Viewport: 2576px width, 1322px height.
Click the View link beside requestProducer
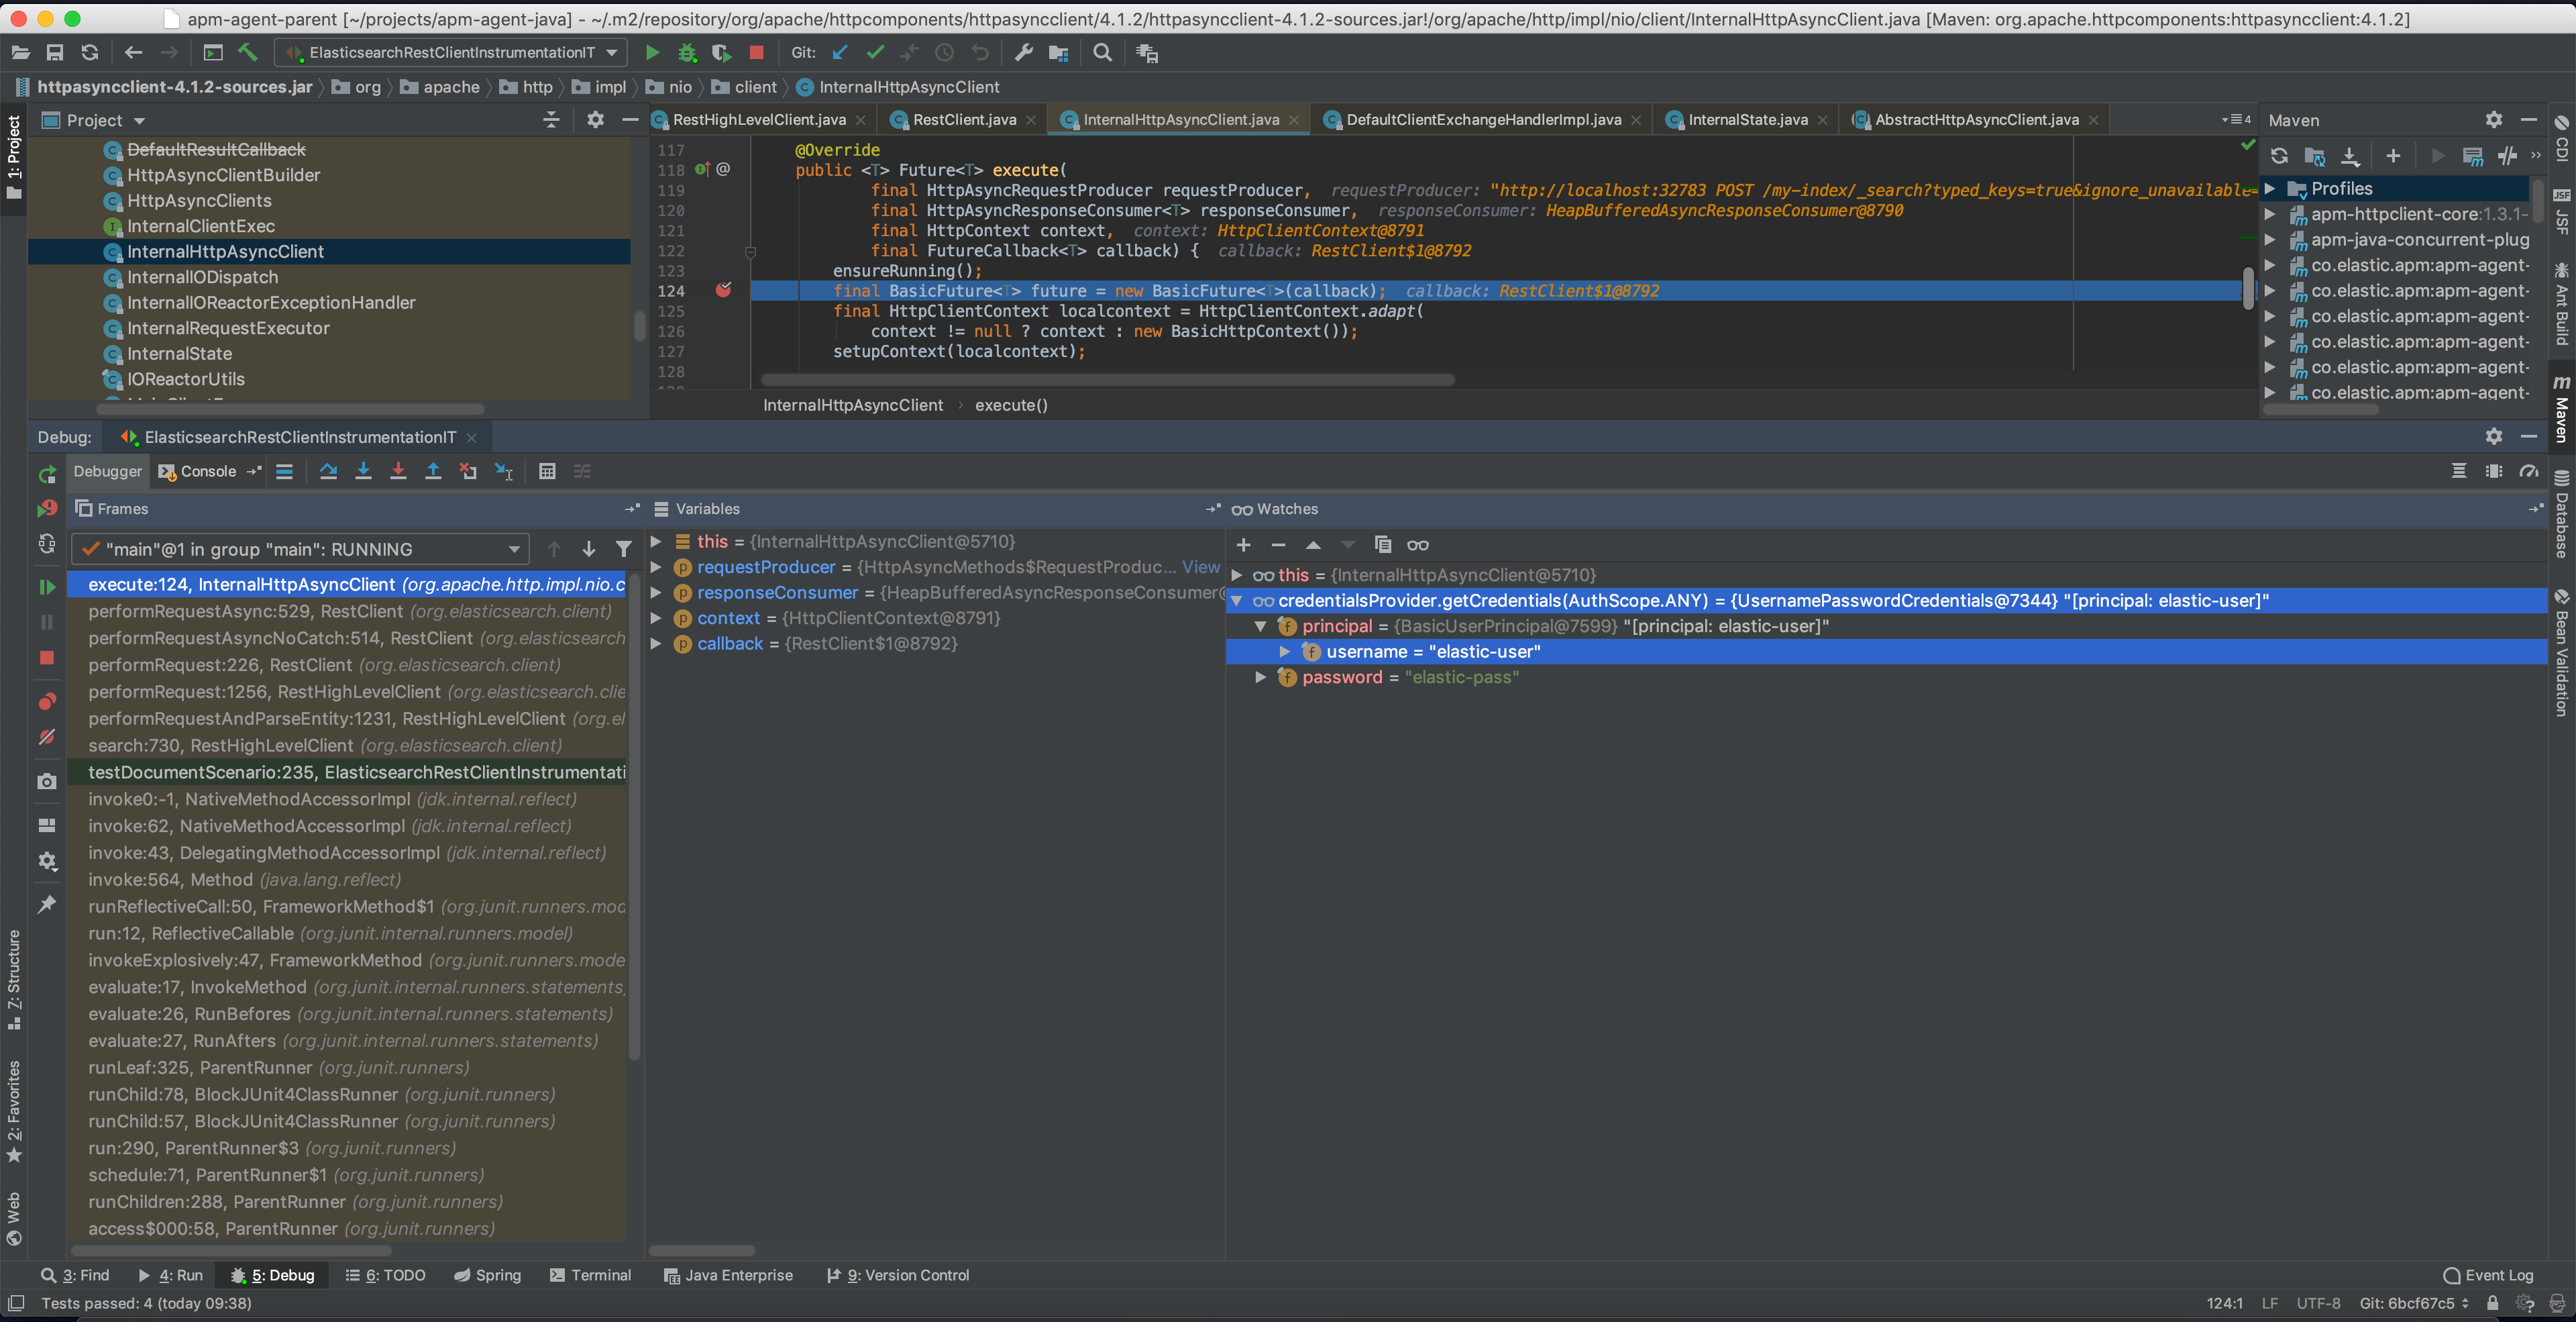click(1200, 567)
